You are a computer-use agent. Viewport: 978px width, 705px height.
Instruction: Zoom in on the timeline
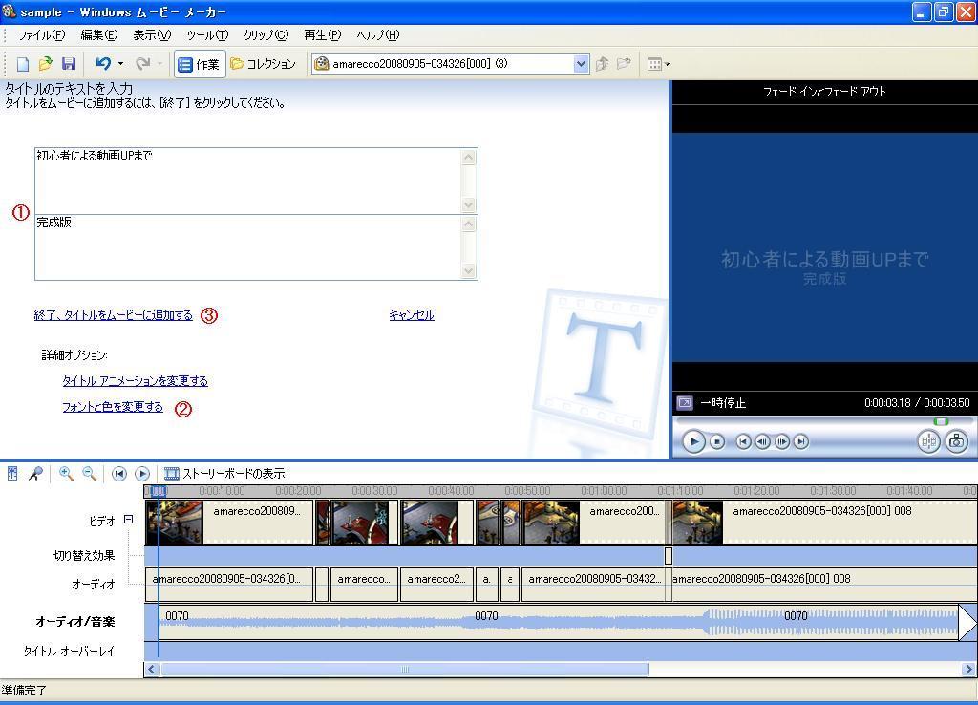(66, 474)
